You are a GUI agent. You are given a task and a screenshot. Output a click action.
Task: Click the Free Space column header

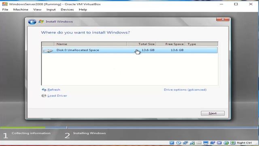[171, 44]
